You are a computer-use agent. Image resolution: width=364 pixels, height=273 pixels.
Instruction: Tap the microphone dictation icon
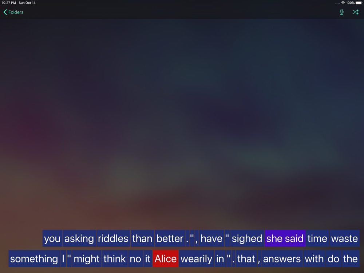[x=341, y=12]
